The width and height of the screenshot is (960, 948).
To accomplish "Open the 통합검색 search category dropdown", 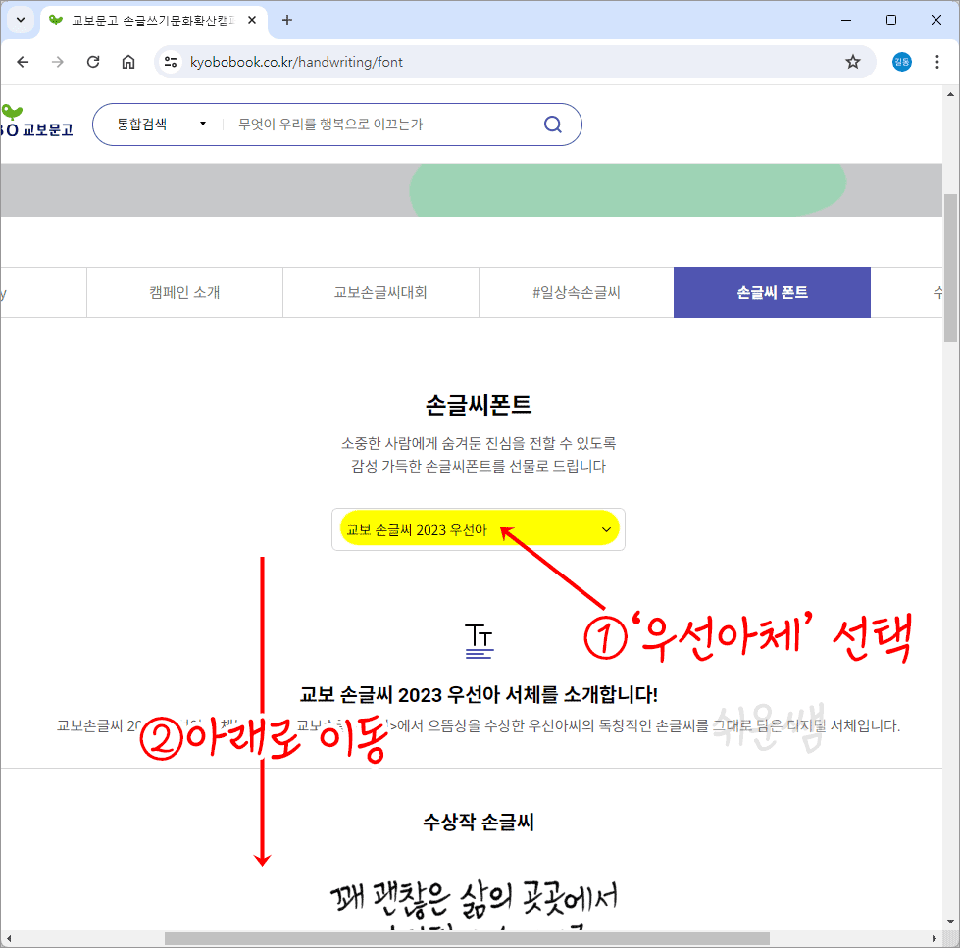I will [157, 124].
